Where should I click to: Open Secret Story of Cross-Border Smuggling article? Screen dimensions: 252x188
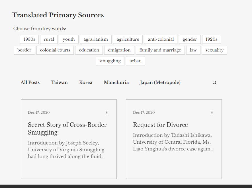click(x=67, y=129)
